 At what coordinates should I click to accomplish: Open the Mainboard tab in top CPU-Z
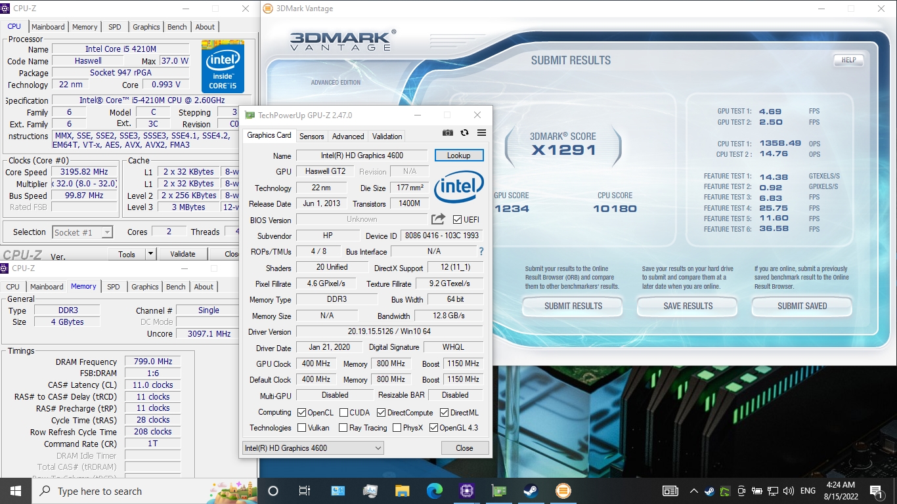pyautogui.click(x=48, y=27)
